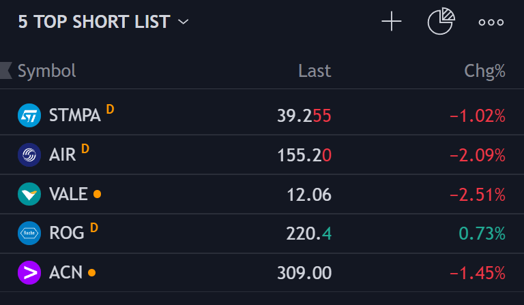
Task: Click the Accenture ACN logo icon
Action: pos(29,273)
